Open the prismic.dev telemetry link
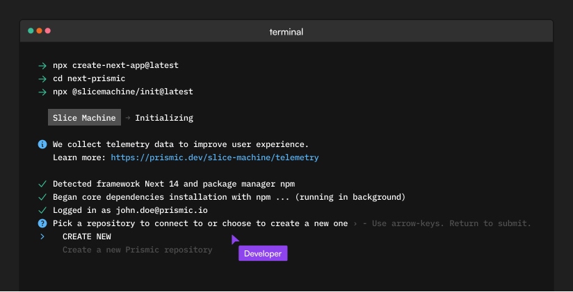573x292 pixels. [215, 157]
